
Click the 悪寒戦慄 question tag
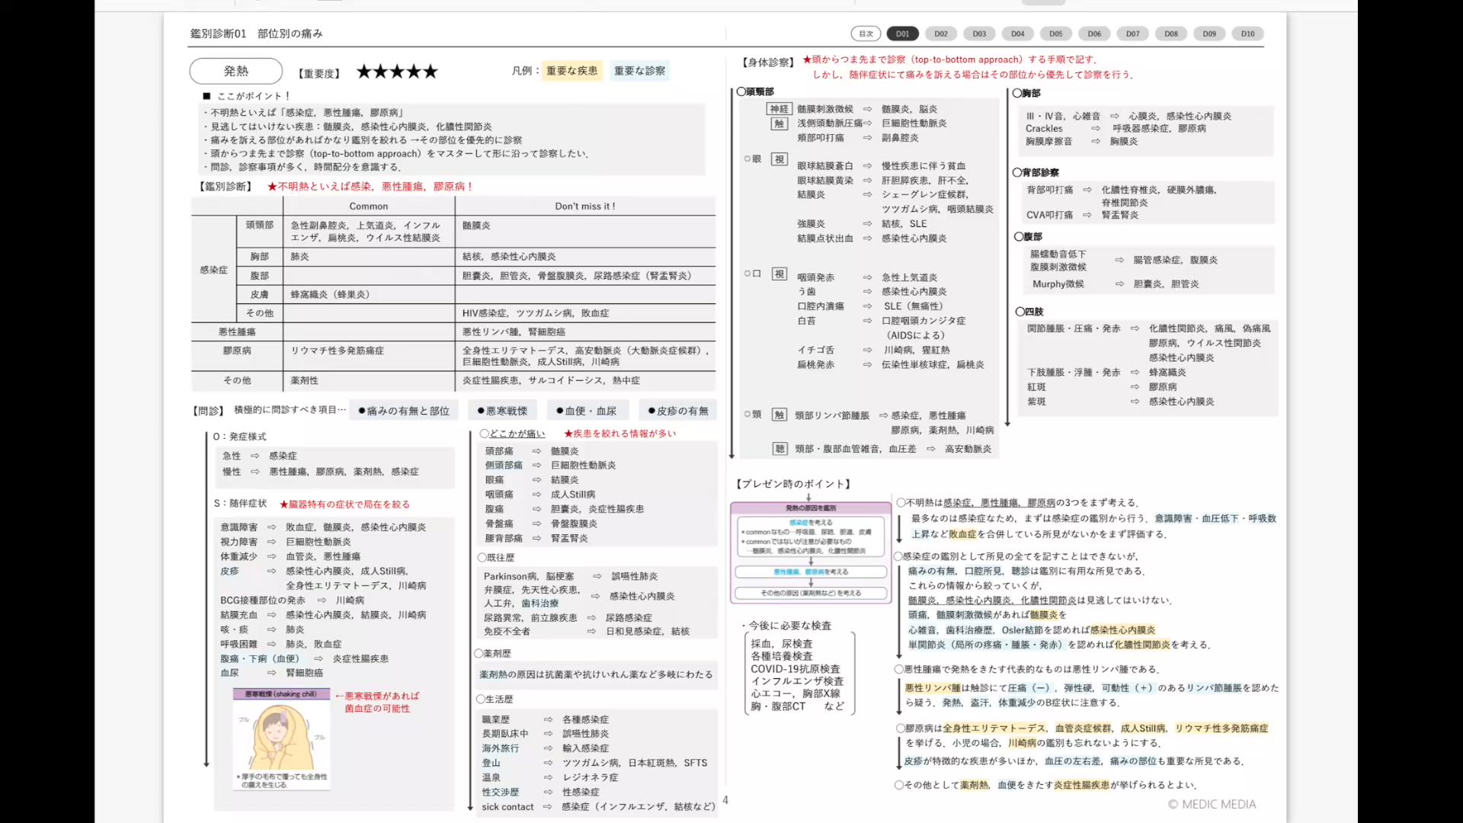(502, 411)
